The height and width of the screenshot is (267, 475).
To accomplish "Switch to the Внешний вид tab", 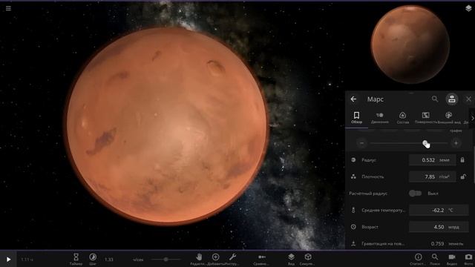I will click(449, 117).
